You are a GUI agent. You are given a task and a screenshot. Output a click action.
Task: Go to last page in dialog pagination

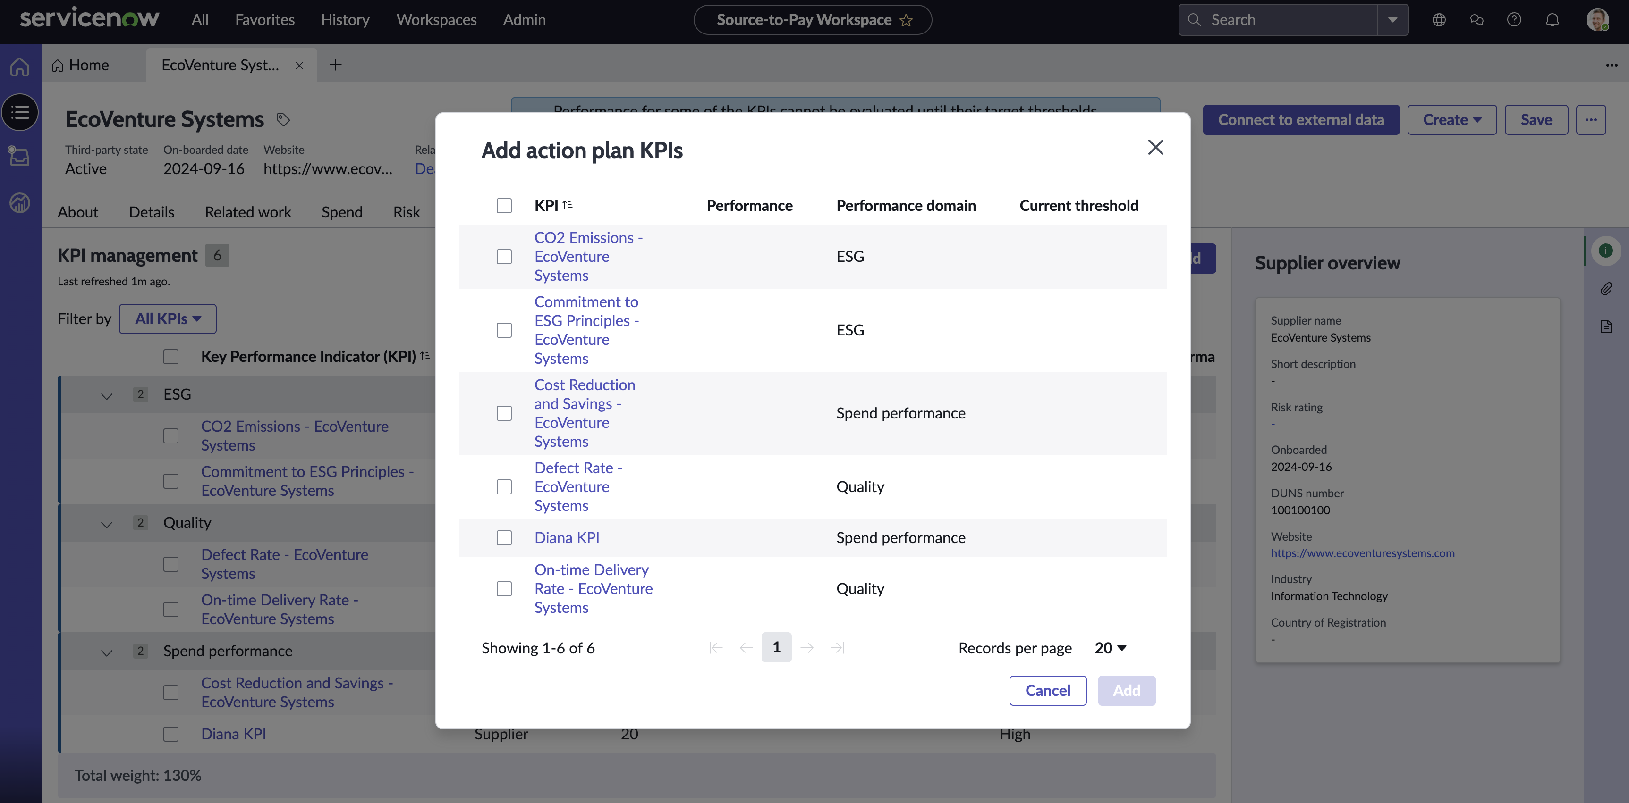[x=837, y=648]
